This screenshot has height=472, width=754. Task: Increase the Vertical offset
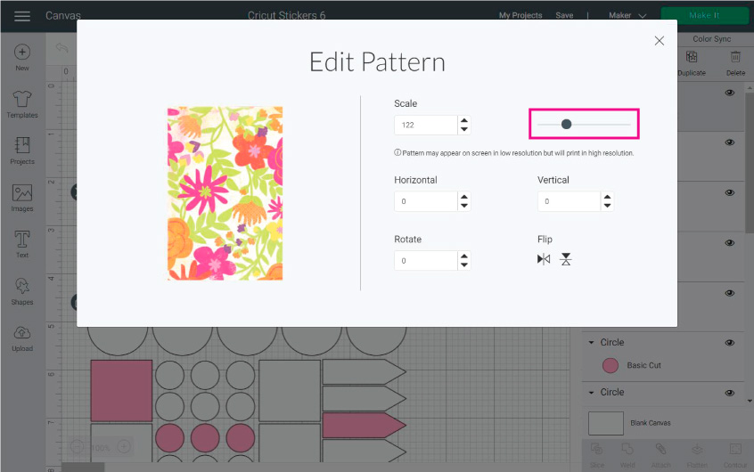pos(607,197)
